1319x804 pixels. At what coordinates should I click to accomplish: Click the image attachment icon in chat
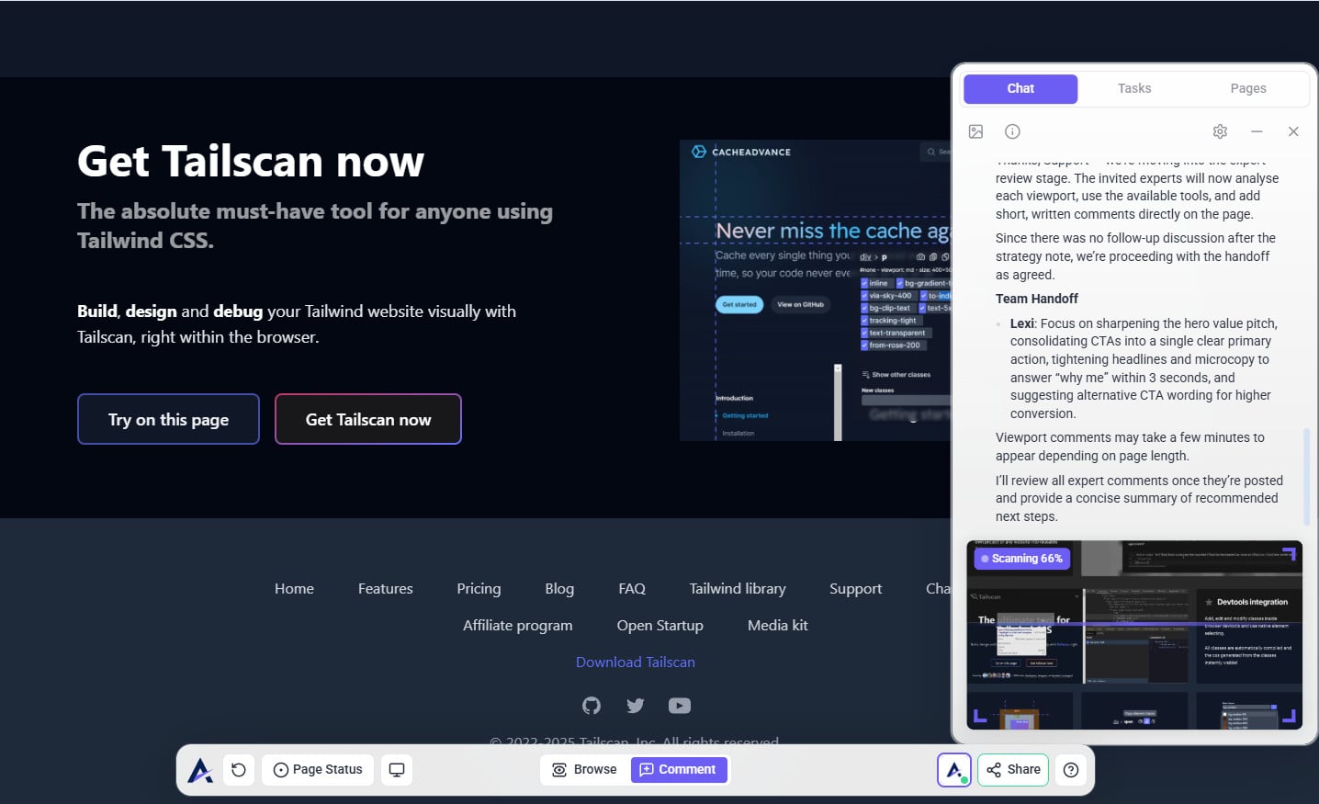(975, 131)
